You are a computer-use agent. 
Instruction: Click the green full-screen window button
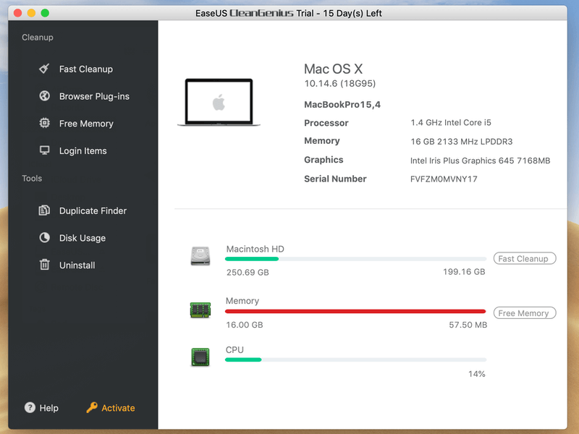pyautogui.click(x=45, y=13)
